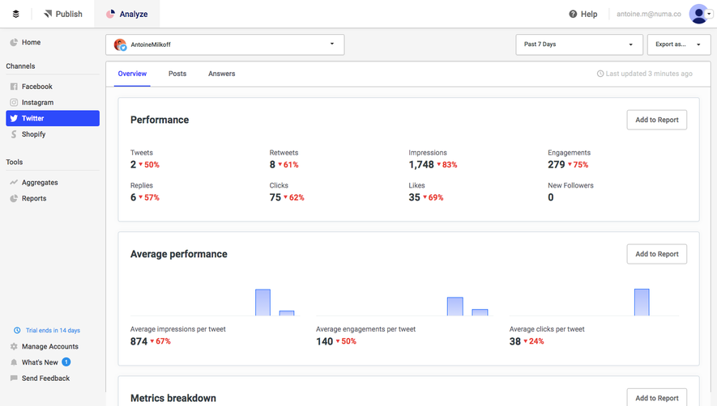The height and width of the screenshot is (406, 717).
Task: Click the Home pie icon in sidebar
Action: coord(14,43)
